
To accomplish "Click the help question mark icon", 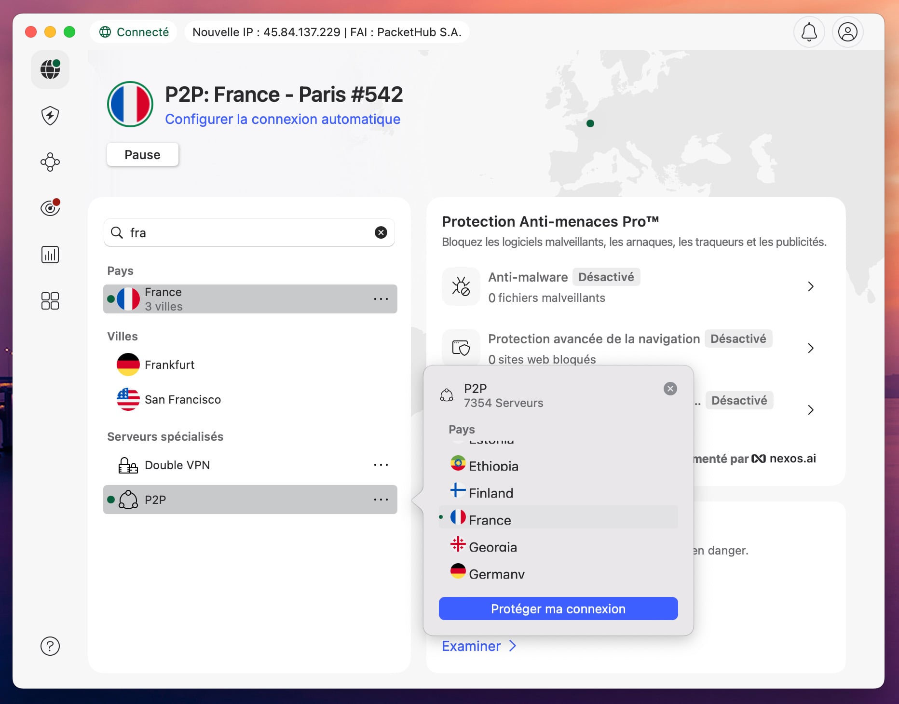I will (x=50, y=646).
